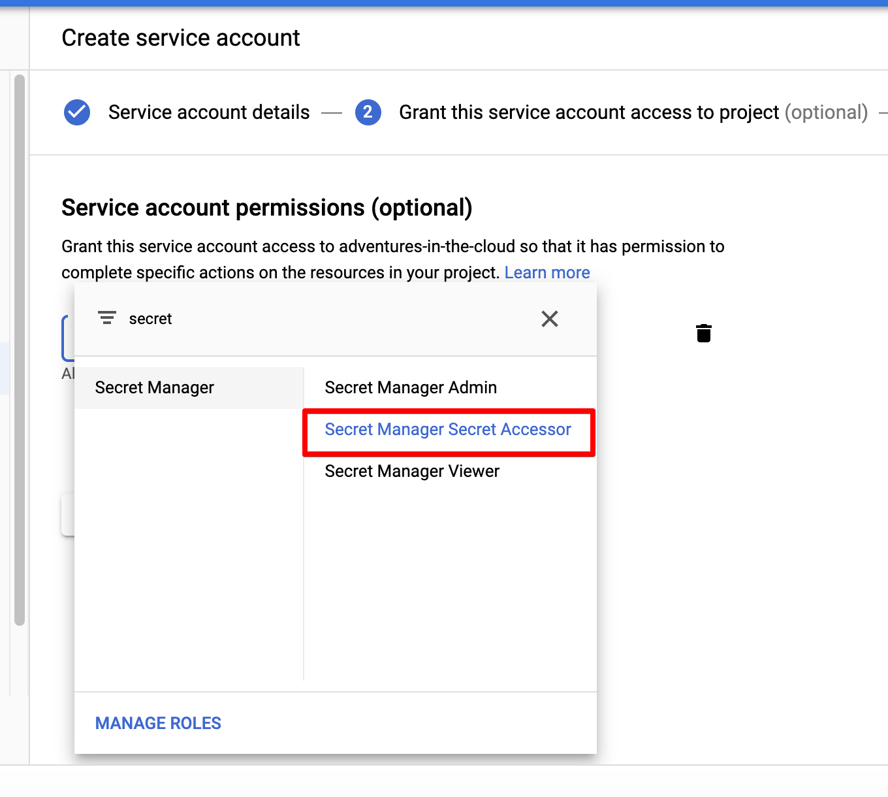888x797 pixels.
Task: Click the "Create service account" page title
Action: (x=181, y=38)
